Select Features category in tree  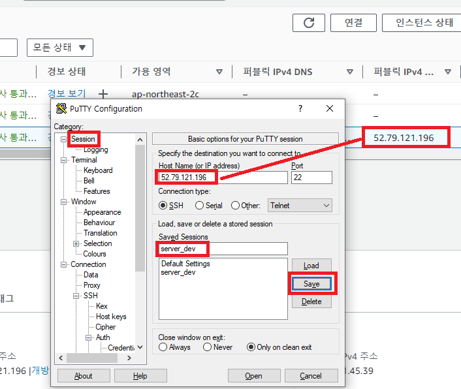pos(97,191)
